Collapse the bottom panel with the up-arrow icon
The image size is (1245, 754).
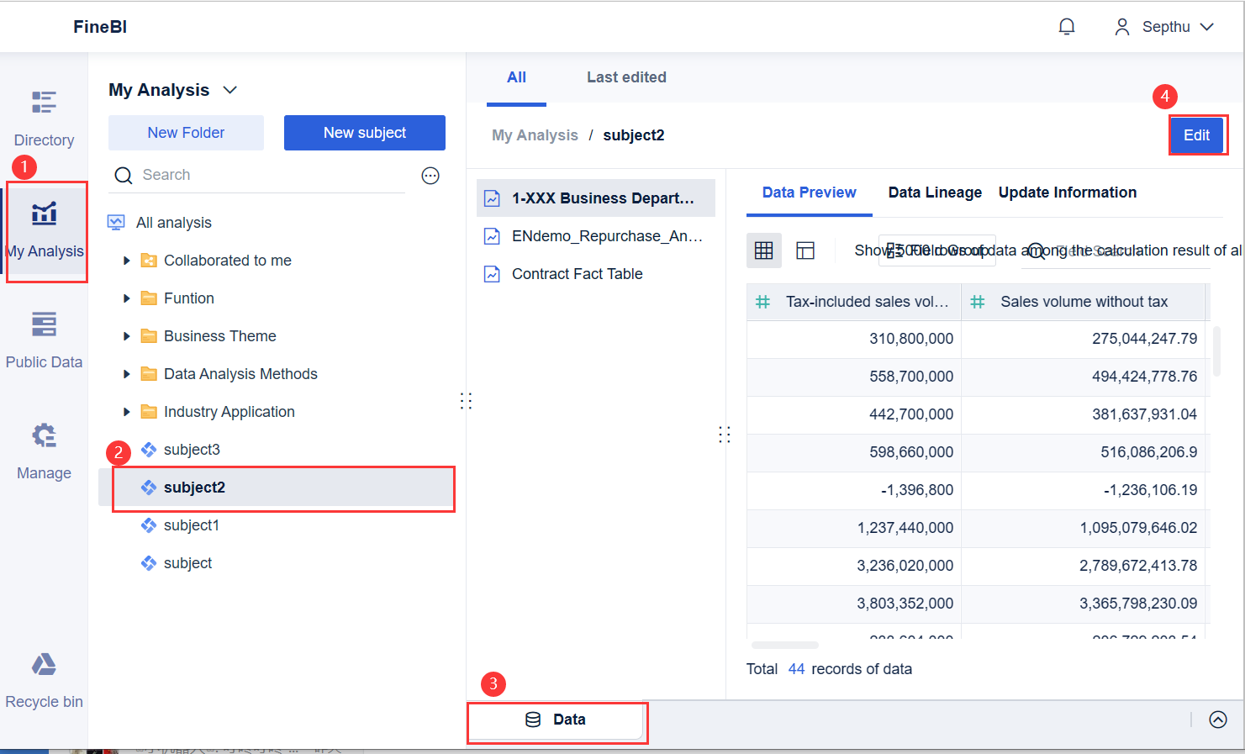click(x=1217, y=720)
